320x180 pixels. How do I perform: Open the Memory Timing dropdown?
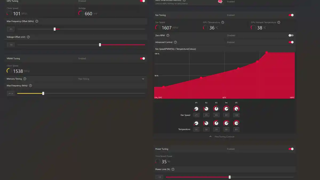[x=143, y=79]
